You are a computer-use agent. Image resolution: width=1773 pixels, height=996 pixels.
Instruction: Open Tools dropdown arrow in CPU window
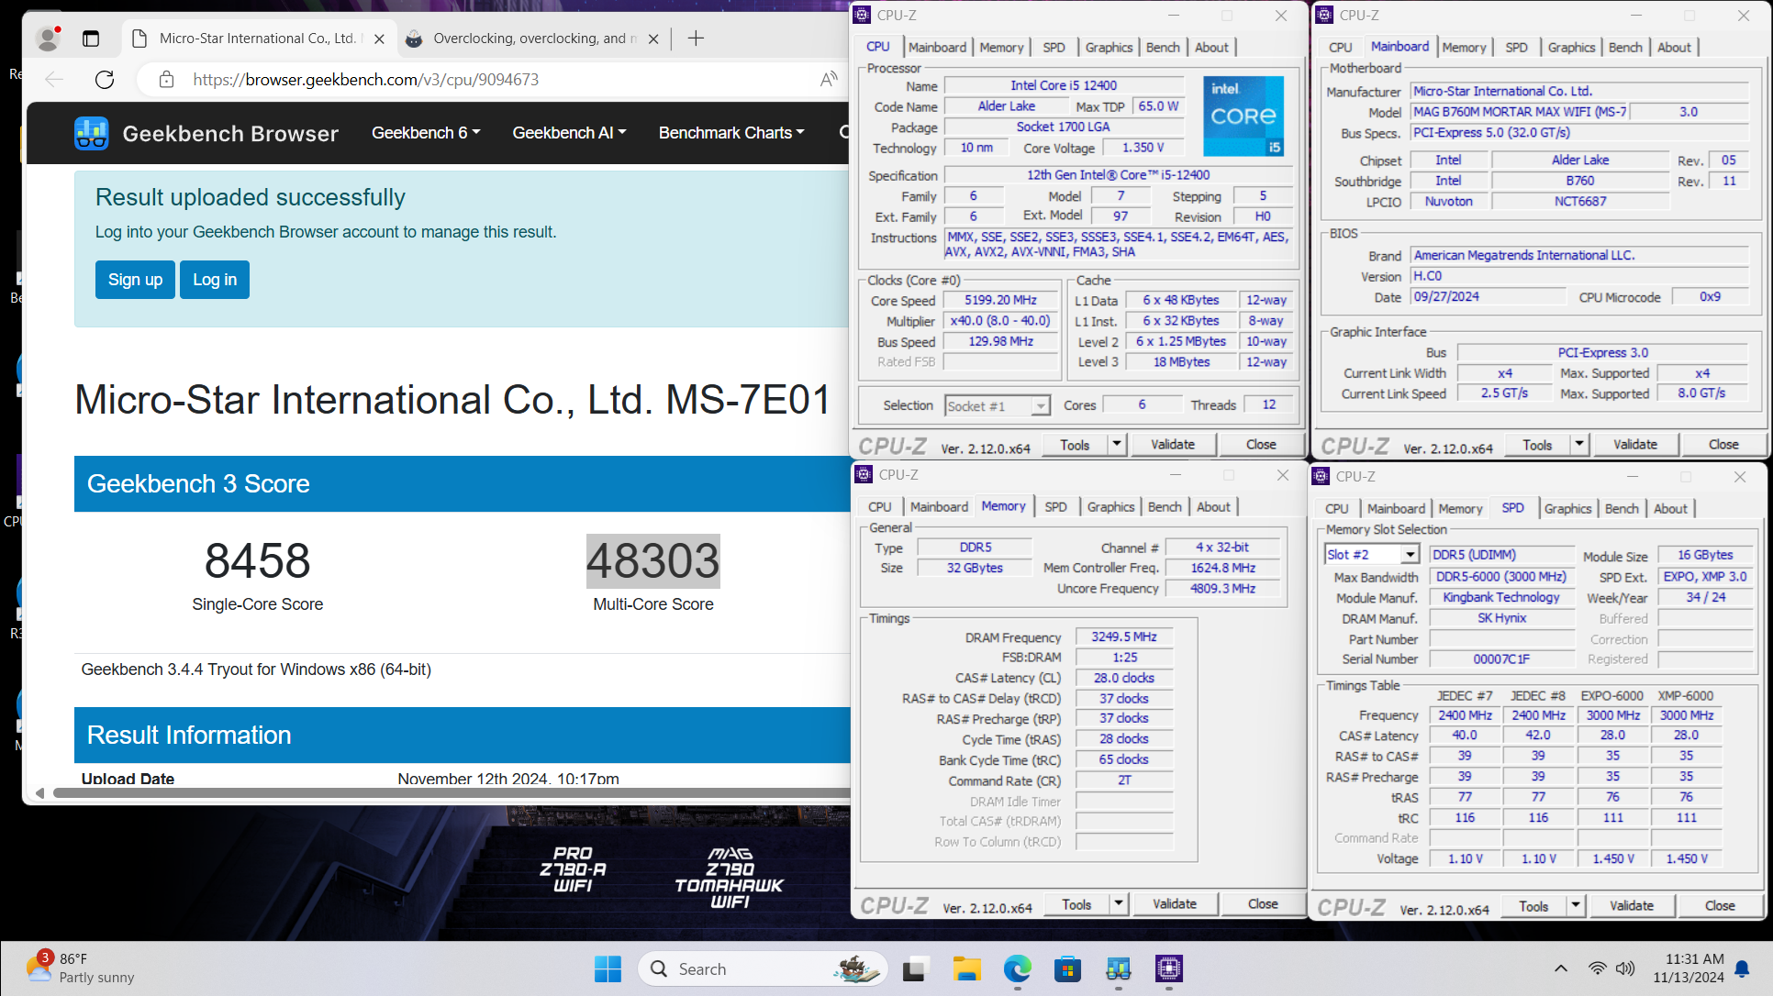coord(1117,444)
